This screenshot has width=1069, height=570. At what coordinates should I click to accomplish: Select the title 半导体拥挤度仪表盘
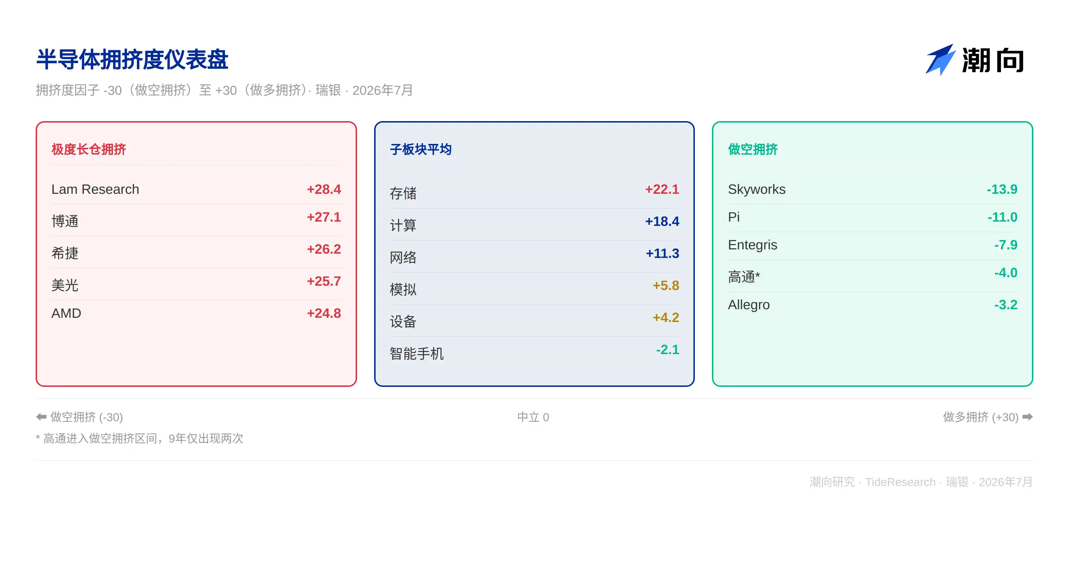132,59
